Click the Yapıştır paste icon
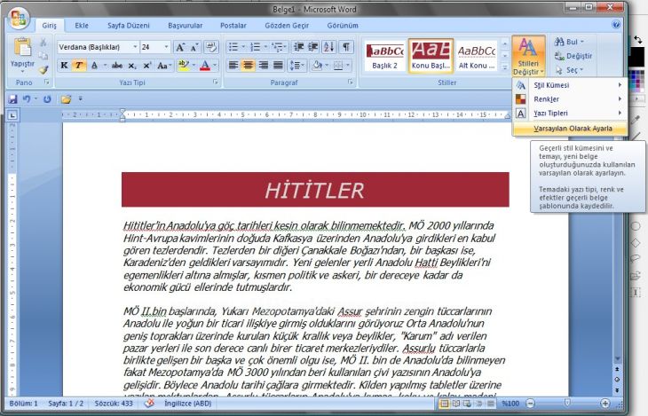Screen dimensions: 648x416 22,48
